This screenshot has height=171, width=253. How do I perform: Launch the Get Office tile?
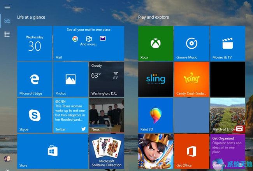point(192,151)
